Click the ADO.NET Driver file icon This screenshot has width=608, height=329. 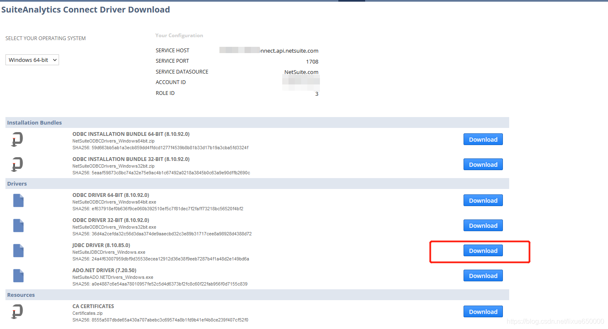click(x=18, y=275)
